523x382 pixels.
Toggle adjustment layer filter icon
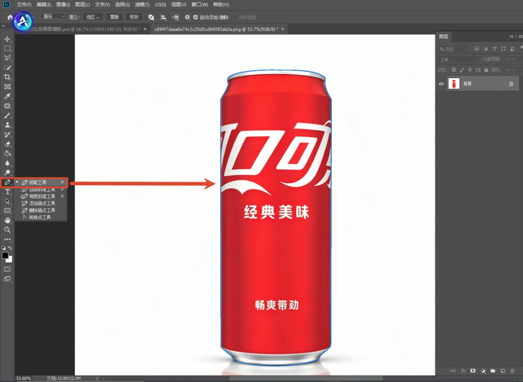point(486,49)
